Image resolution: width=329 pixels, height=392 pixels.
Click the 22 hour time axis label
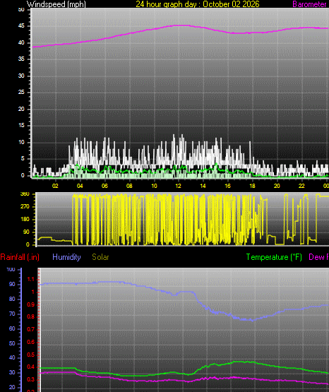[301, 186]
